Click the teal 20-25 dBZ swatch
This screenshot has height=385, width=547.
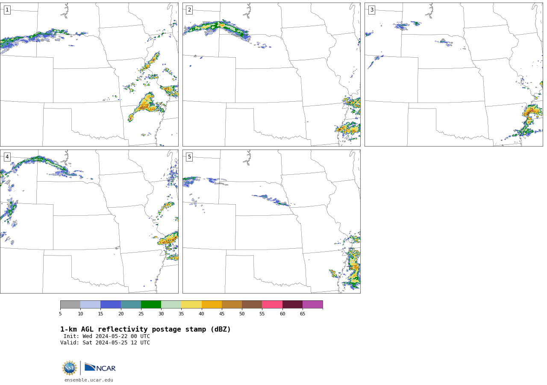coord(131,305)
